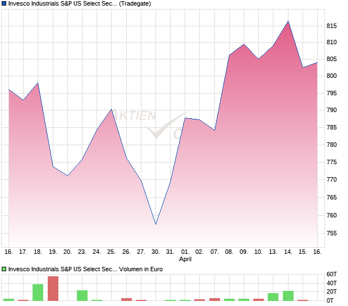348x306 pixels.
Task: Click the '26.' date label
Action: pos(126,252)
